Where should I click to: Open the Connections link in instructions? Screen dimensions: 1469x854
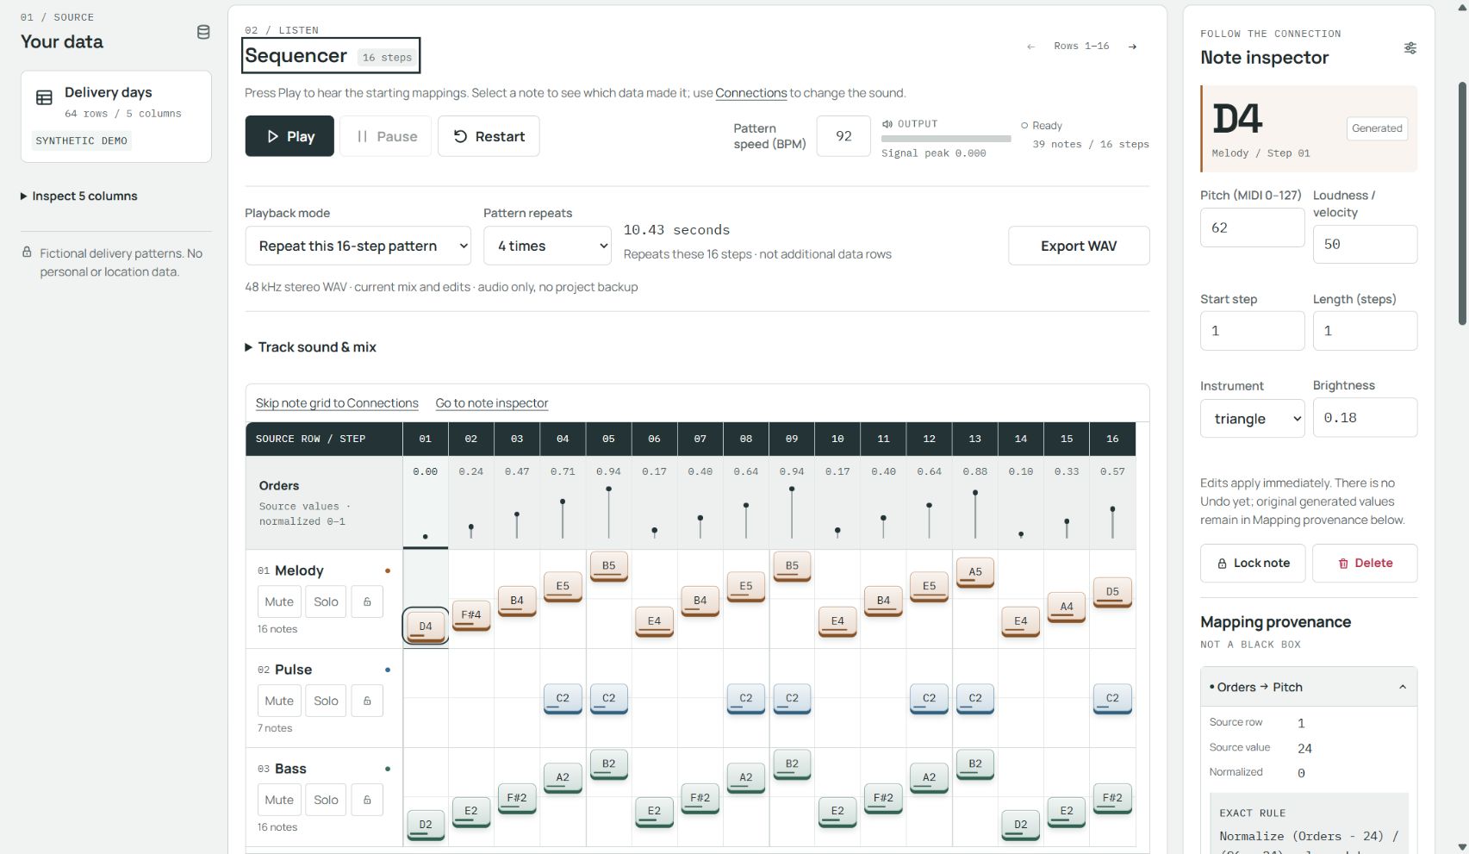pyautogui.click(x=751, y=93)
